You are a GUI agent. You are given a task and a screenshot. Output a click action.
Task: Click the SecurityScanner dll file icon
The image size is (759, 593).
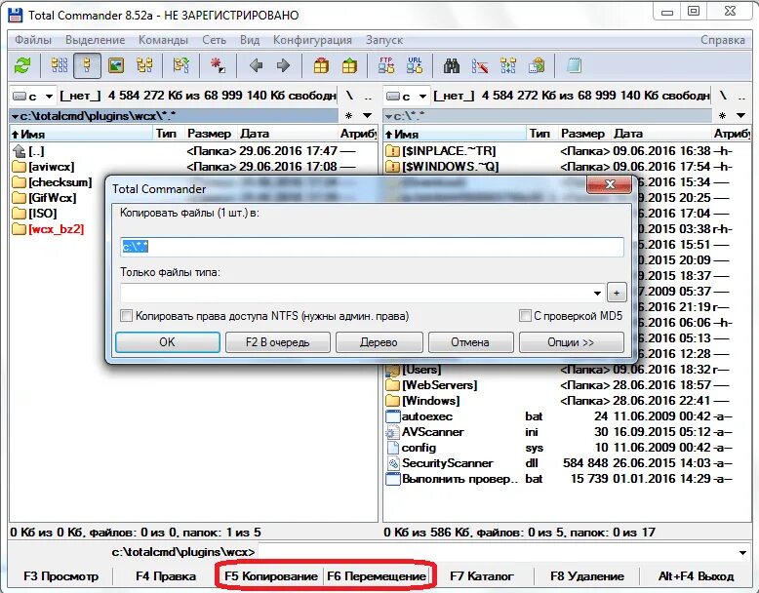coord(392,463)
